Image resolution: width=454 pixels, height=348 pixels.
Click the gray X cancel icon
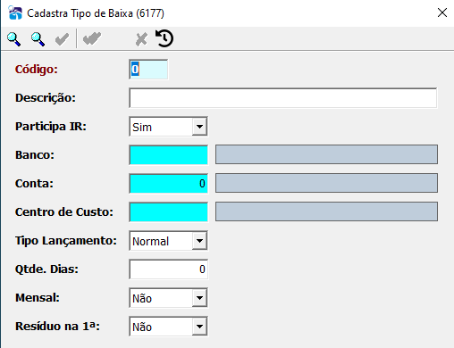pos(141,39)
